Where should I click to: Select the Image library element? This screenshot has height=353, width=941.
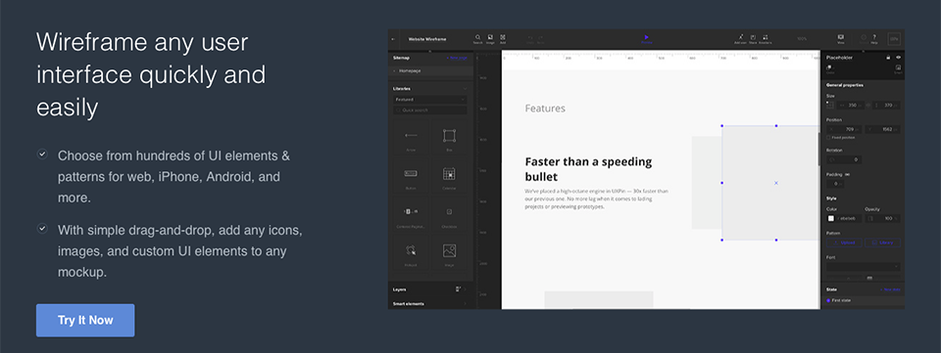pyautogui.click(x=449, y=252)
